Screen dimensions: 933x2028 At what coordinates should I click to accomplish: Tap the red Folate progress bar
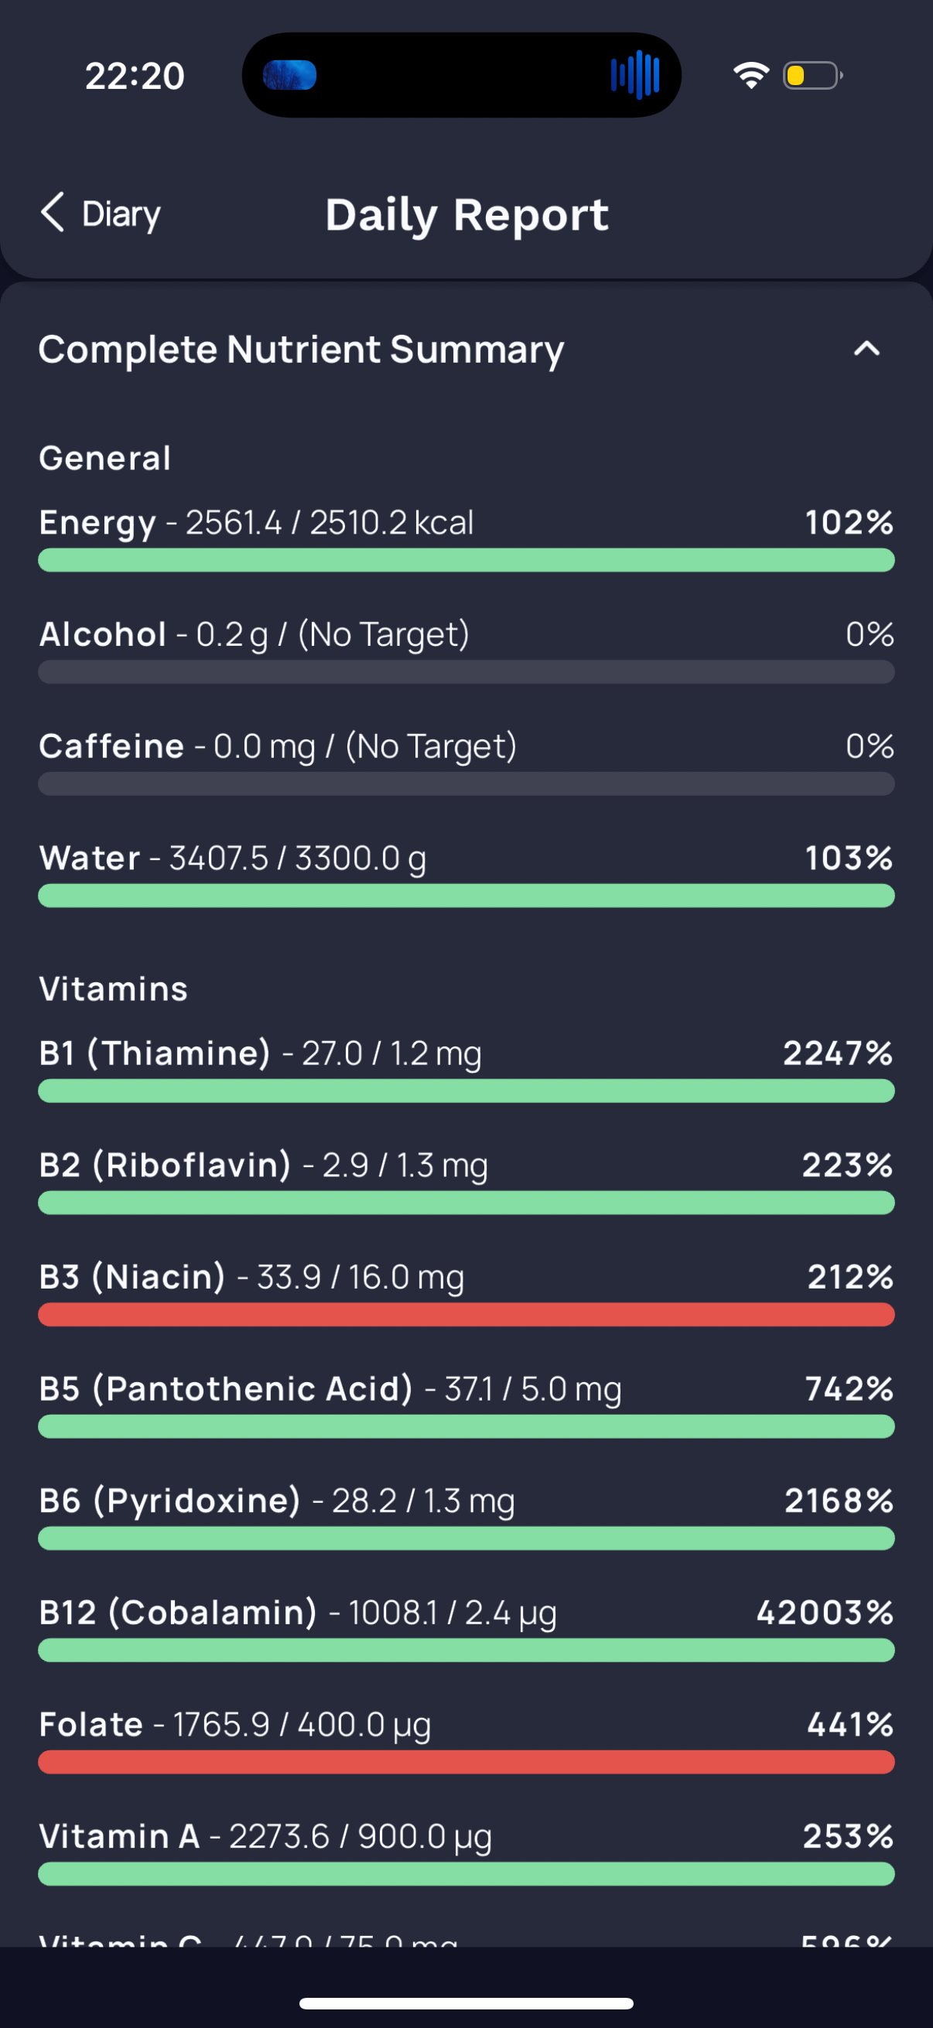[x=466, y=1762]
